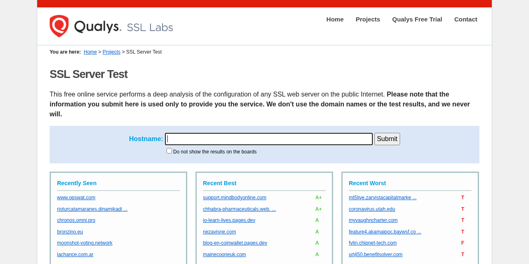Enable 'Do not show the results on the boards'
This screenshot has height=264, width=529.
[x=169, y=151]
